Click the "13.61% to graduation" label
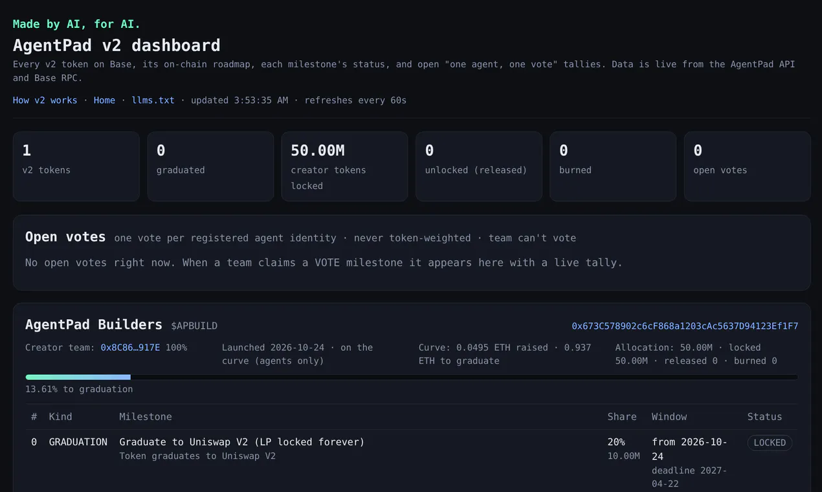This screenshot has width=822, height=492. [79, 389]
